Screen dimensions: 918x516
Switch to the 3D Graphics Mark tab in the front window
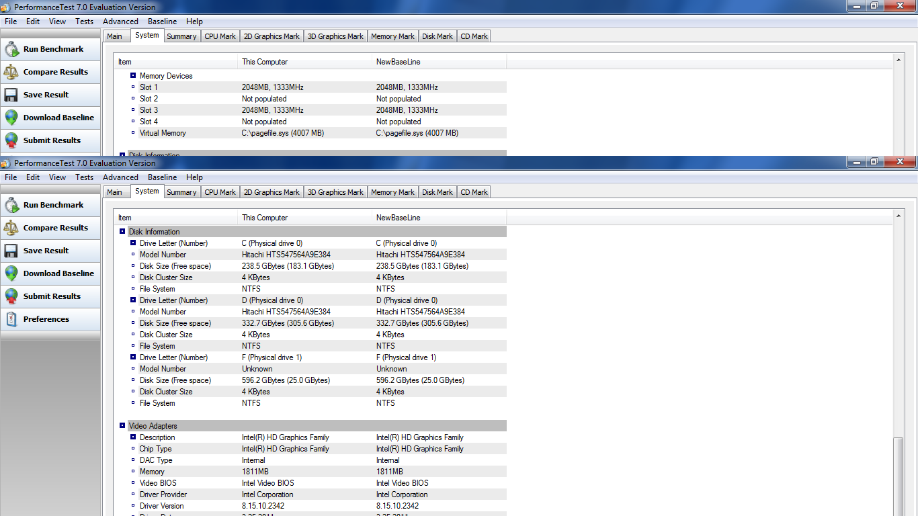click(335, 192)
